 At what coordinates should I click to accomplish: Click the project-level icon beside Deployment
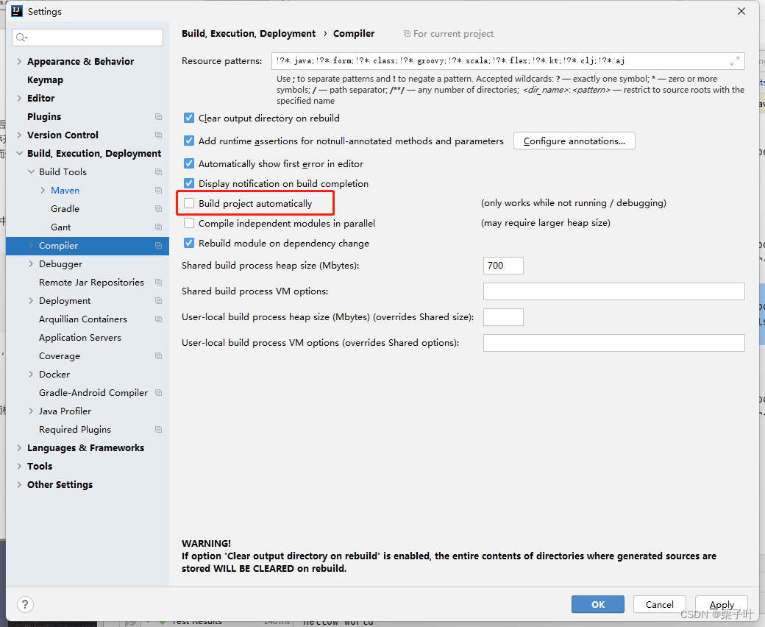159,300
